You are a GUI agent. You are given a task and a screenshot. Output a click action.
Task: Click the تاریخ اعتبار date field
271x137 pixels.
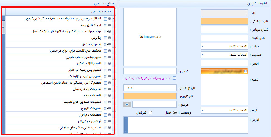click(150, 88)
